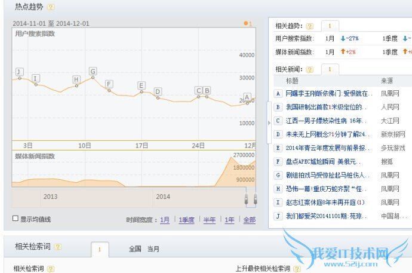412x273 pixels.
Task: Grab the right timeline range handle
Action: click(x=255, y=199)
